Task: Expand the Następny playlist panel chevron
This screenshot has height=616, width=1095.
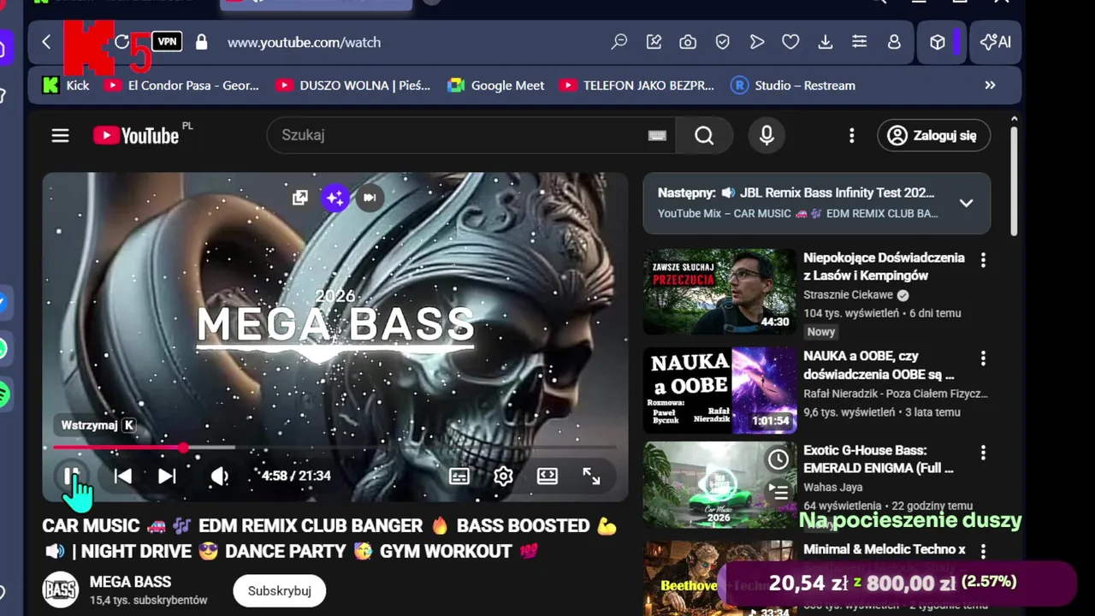Action: pyautogui.click(x=966, y=204)
